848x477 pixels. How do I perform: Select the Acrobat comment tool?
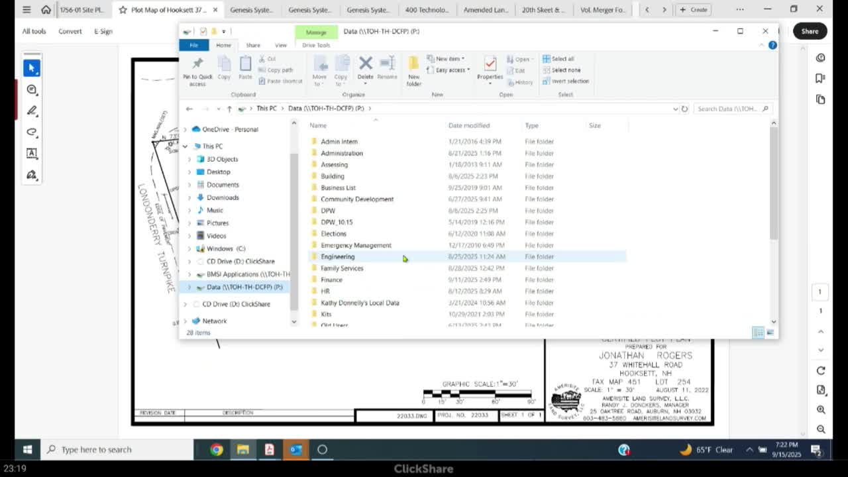click(x=32, y=89)
